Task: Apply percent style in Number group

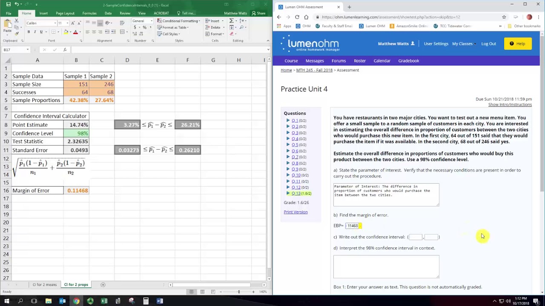Action: point(144,27)
